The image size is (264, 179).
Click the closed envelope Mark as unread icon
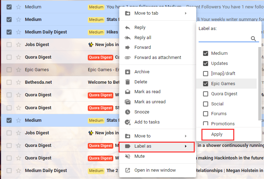coord(127,102)
